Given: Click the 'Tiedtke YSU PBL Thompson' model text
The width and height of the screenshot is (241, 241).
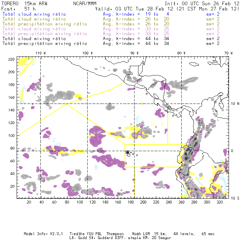Looking at the screenshot, I should pyautogui.click(x=96, y=234).
